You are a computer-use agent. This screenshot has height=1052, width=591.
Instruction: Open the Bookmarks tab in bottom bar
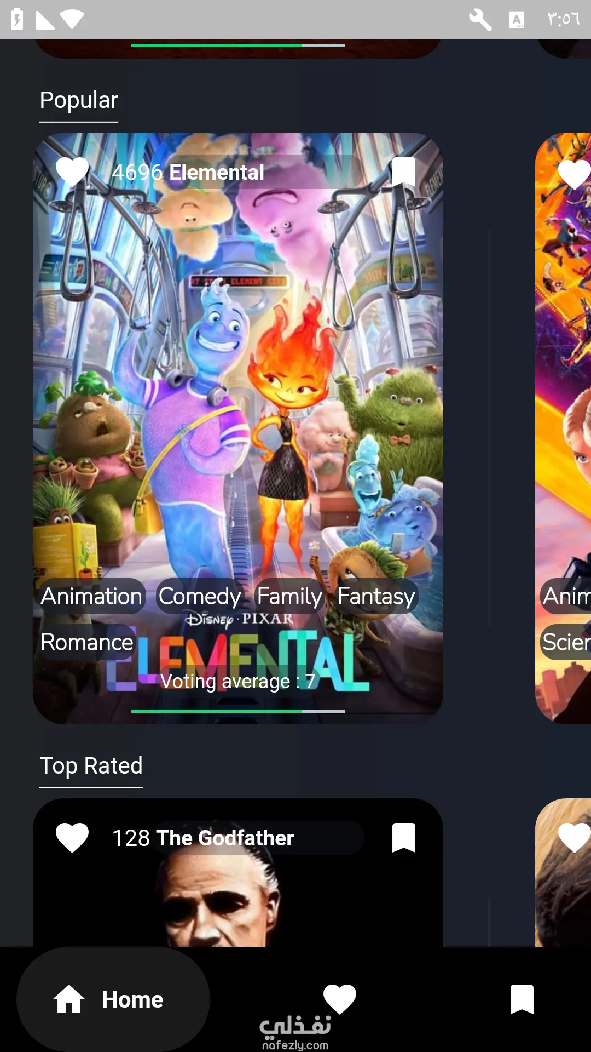point(522,999)
